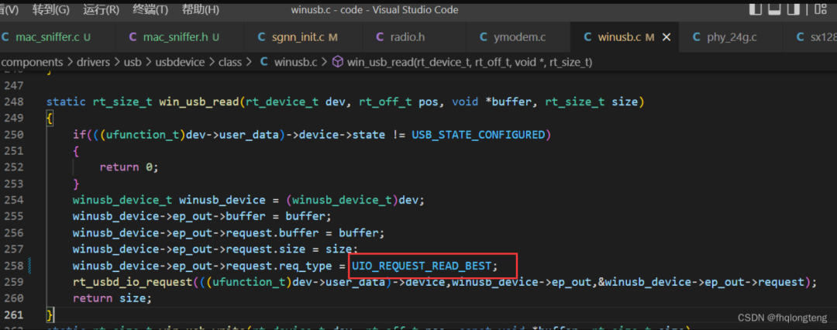The width and height of the screenshot is (837, 330).
Task: Click line number 261 in the gutter
Action: 13,315
